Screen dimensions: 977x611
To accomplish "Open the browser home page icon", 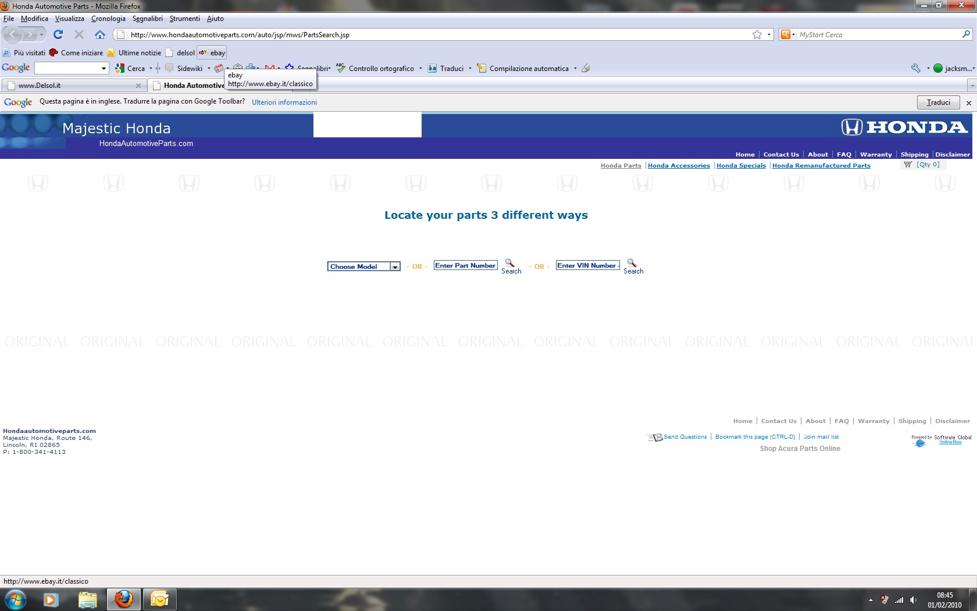I will 100,35.
